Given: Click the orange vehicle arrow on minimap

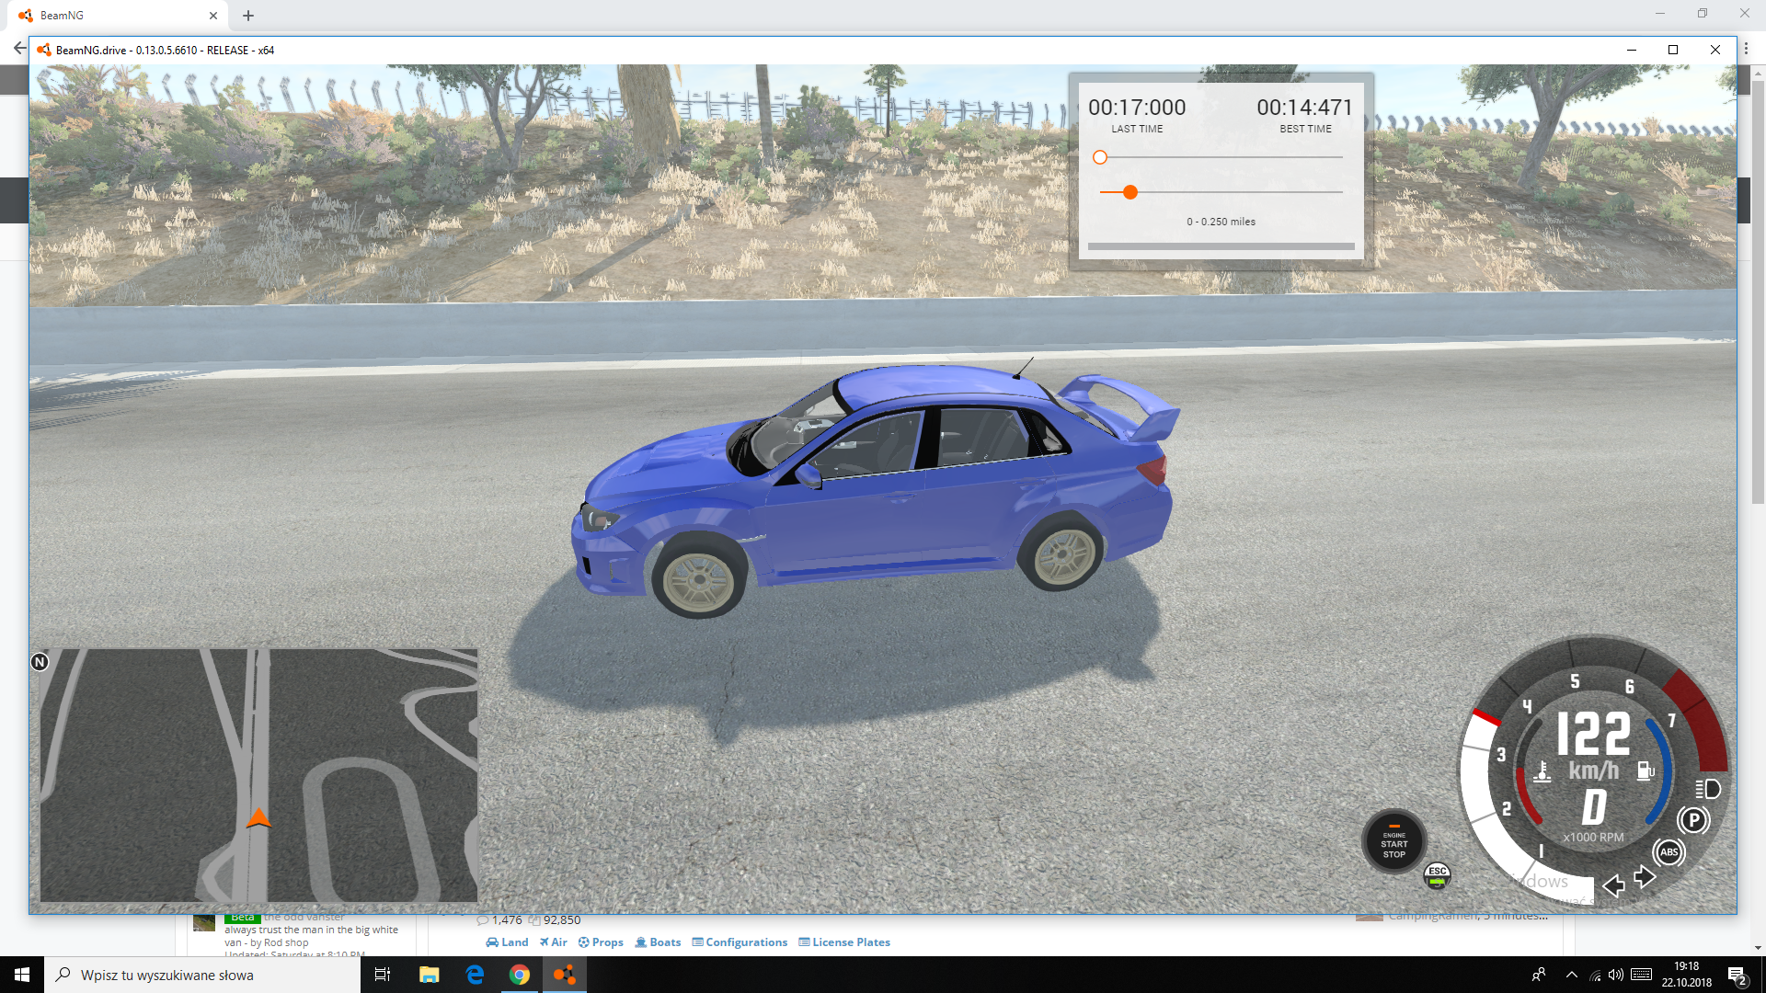Looking at the screenshot, I should [258, 818].
